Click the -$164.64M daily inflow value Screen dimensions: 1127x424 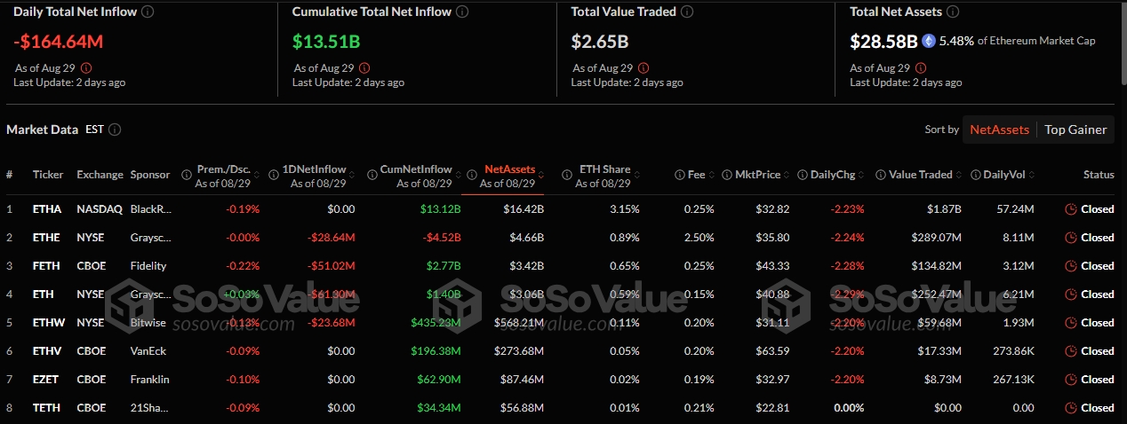point(58,41)
